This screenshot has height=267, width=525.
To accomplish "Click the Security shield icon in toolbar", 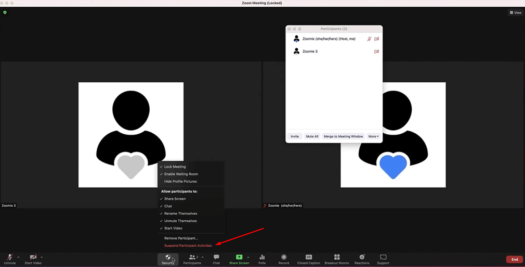I will (x=167, y=257).
